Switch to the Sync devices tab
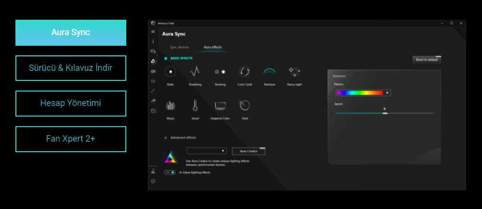 click(x=179, y=47)
